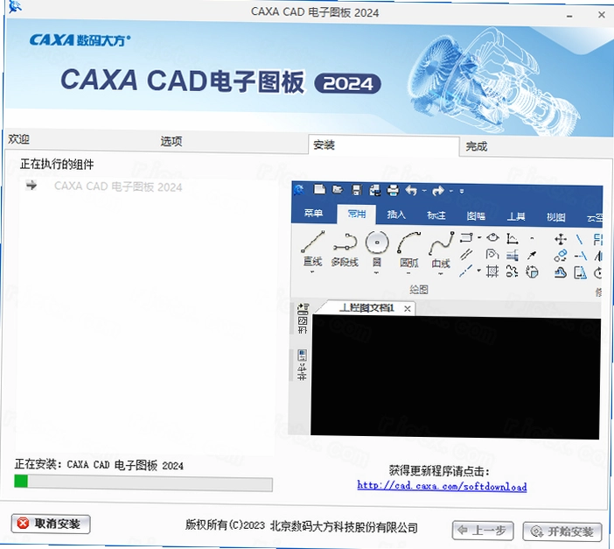
Task: Click the 取消安装 button
Action: pyautogui.click(x=51, y=524)
